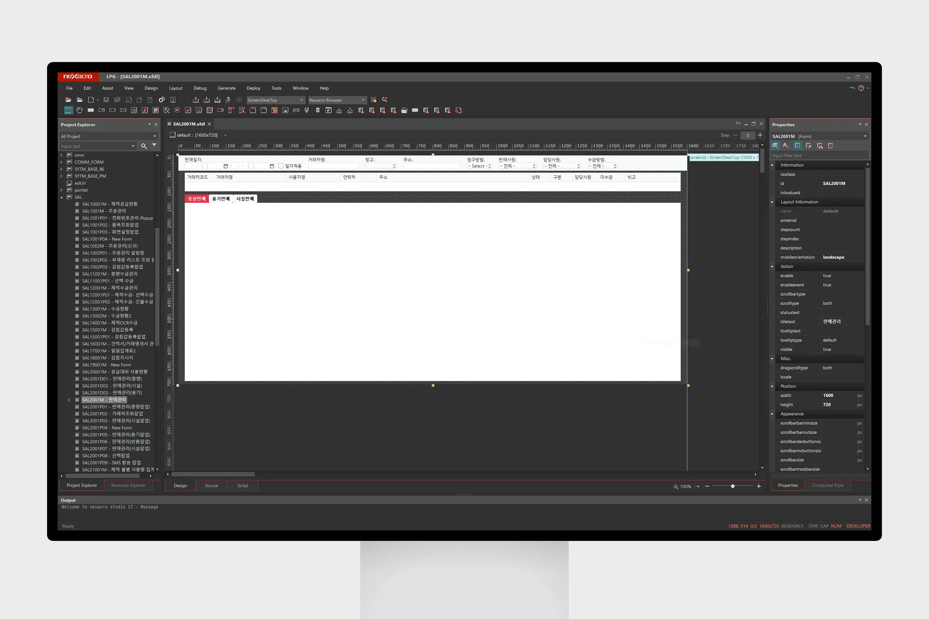This screenshot has height=619, width=929.
Task: Open project options gear icon
Action: [x=162, y=100]
